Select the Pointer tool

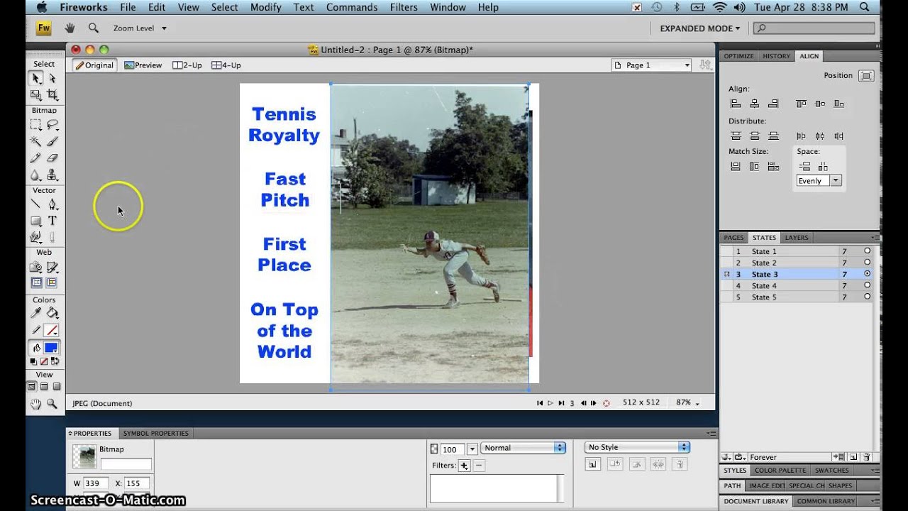coord(35,78)
